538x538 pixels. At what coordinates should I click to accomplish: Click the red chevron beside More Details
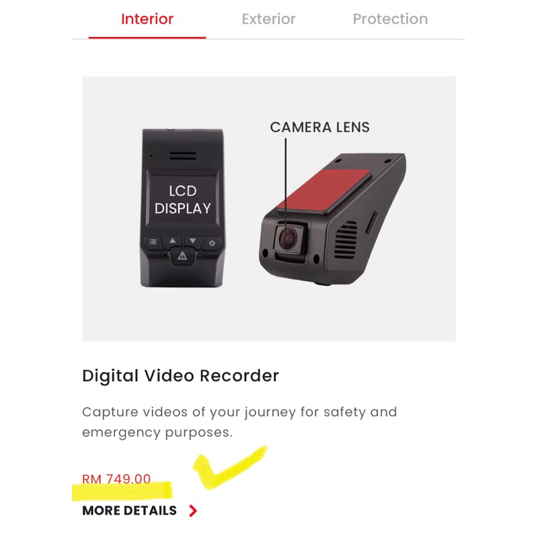[x=193, y=511]
